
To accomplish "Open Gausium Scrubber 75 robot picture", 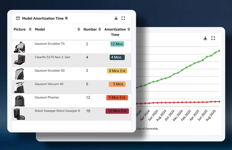I will point(19,47).
